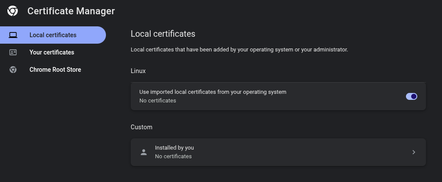
Task: Click the Chrome logo in the header
Action: 13,11
